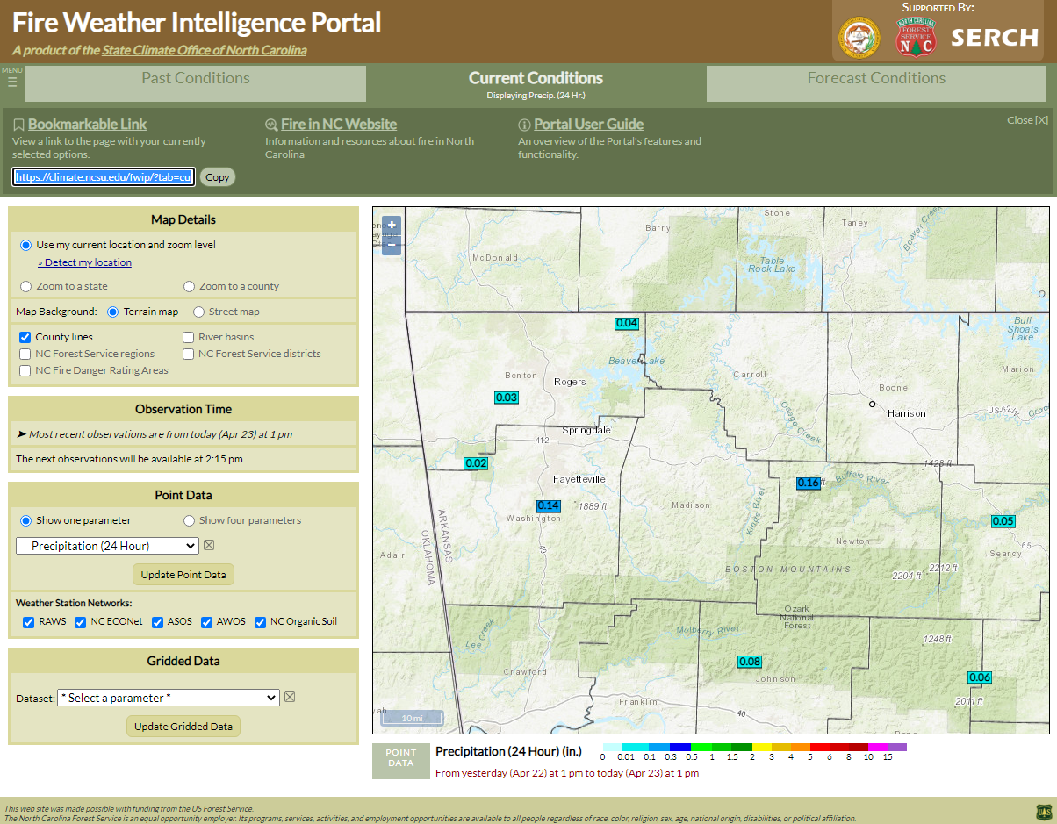Switch to the Past Conditions tab

(196, 83)
